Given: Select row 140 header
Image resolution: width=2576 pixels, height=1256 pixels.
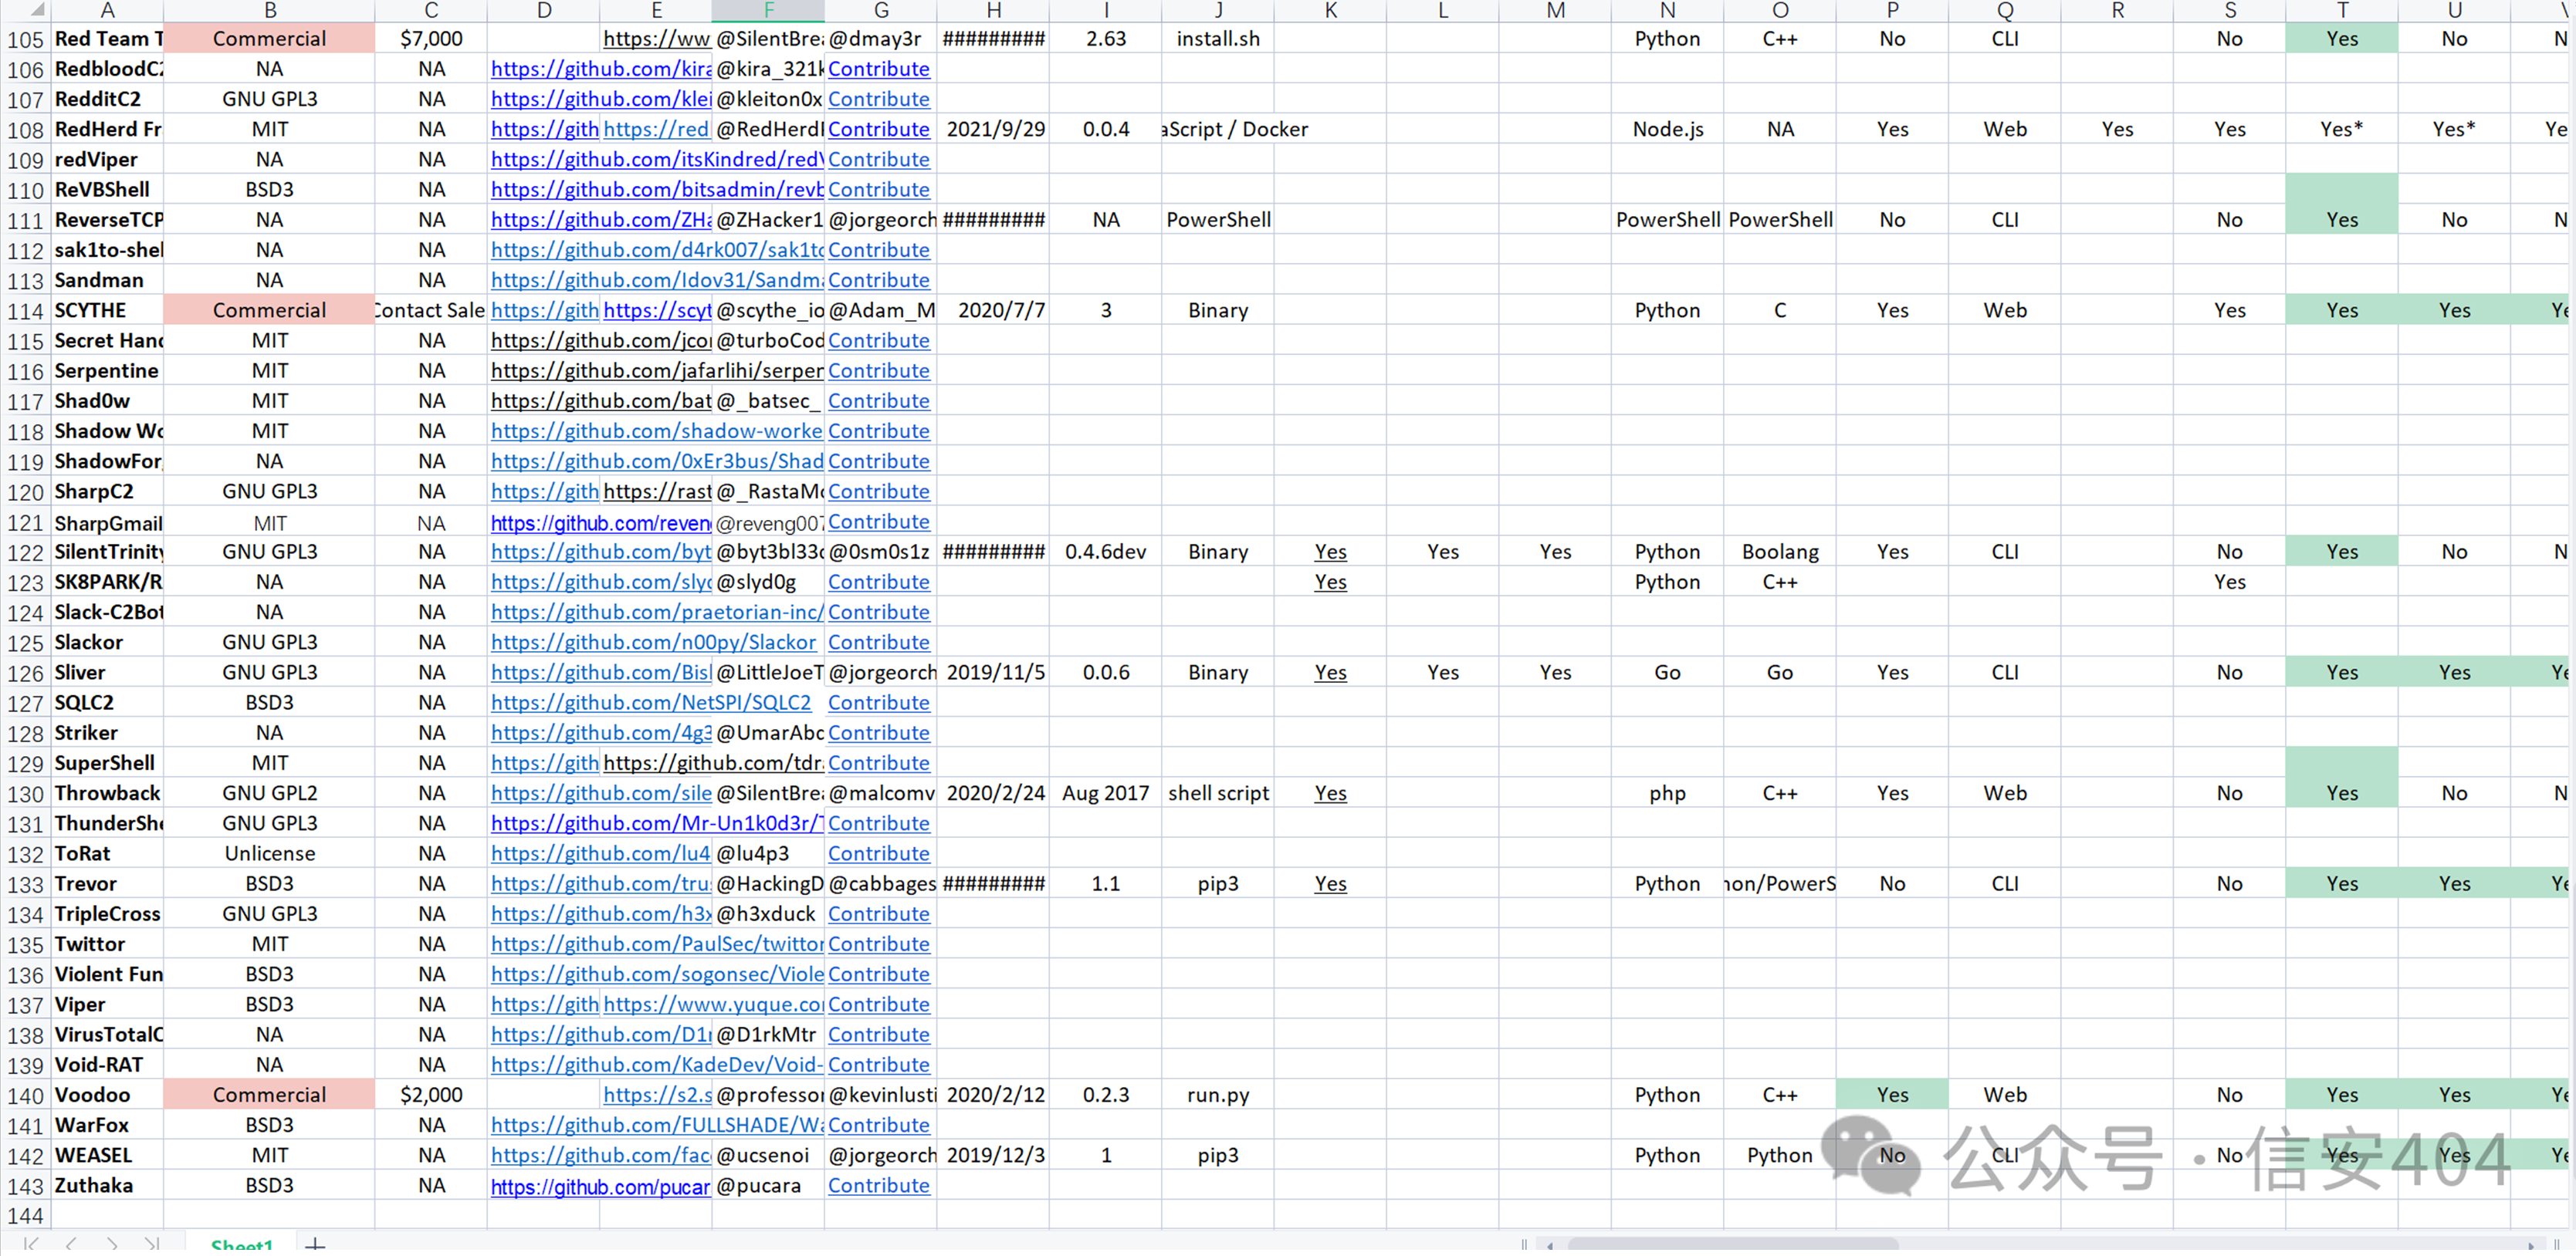Looking at the screenshot, I should click(25, 1096).
